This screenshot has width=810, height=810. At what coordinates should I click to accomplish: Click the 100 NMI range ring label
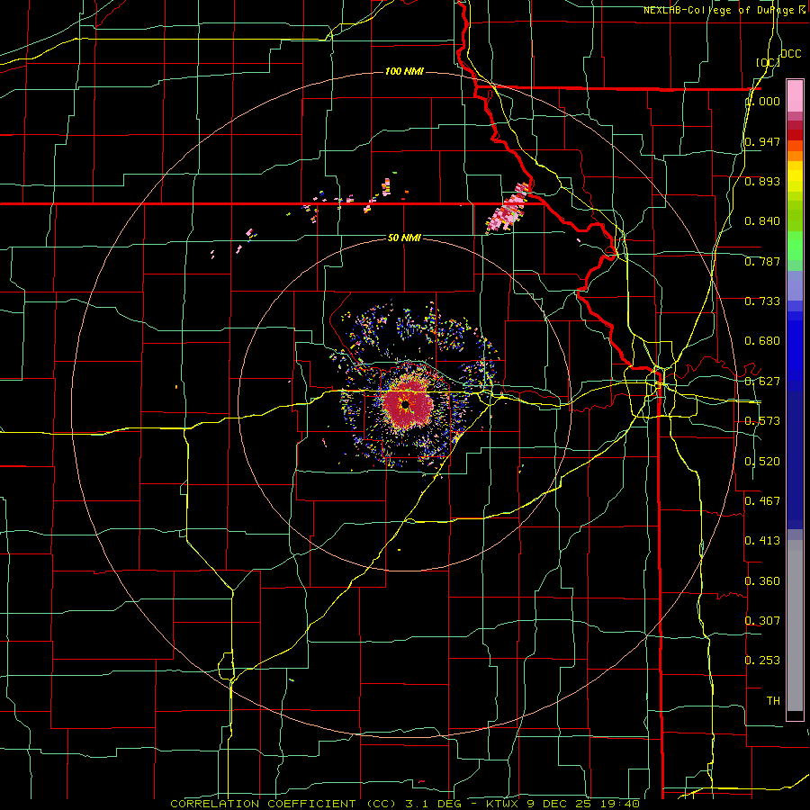click(x=404, y=71)
